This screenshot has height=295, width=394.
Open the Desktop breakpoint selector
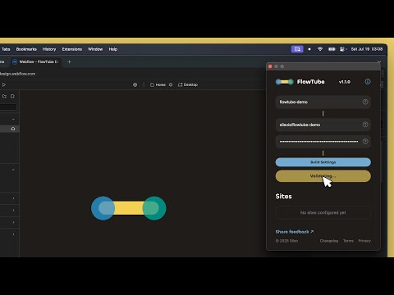click(188, 84)
